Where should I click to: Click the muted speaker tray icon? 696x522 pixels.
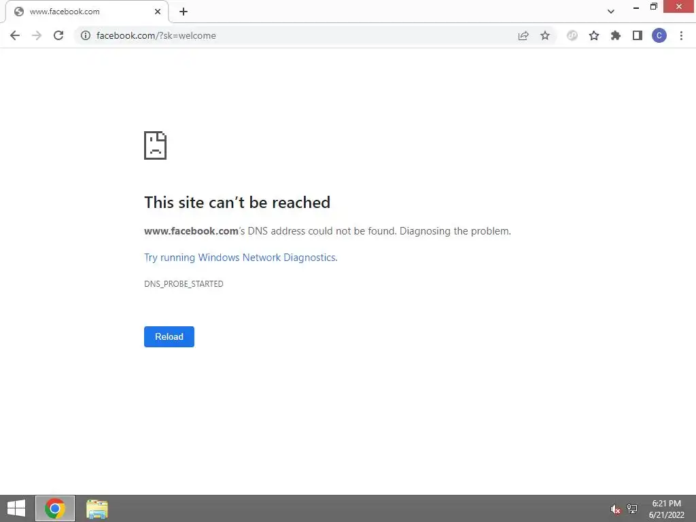tap(615, 509)
